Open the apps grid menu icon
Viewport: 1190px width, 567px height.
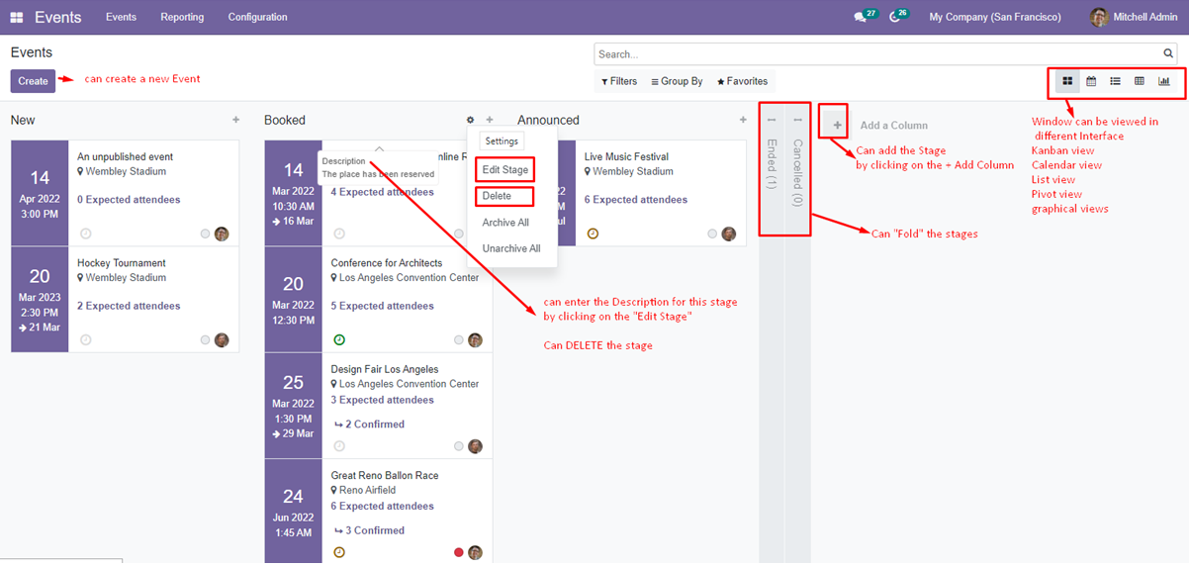(17, 18)
